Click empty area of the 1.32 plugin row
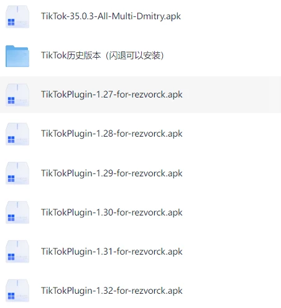This screenshot has width=281, height=308. click(x=230, y=291)
